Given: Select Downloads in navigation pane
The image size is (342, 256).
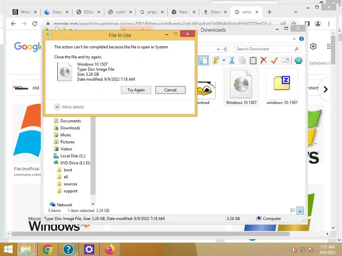Looking at the screenshot, I should click(67, 128).
